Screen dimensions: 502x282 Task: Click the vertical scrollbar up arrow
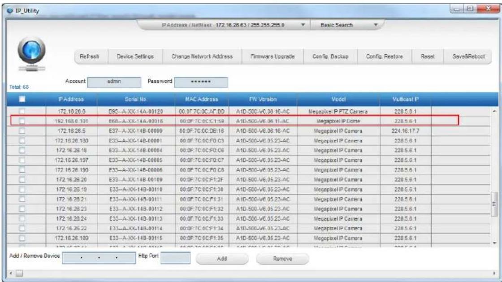point(495,111)
